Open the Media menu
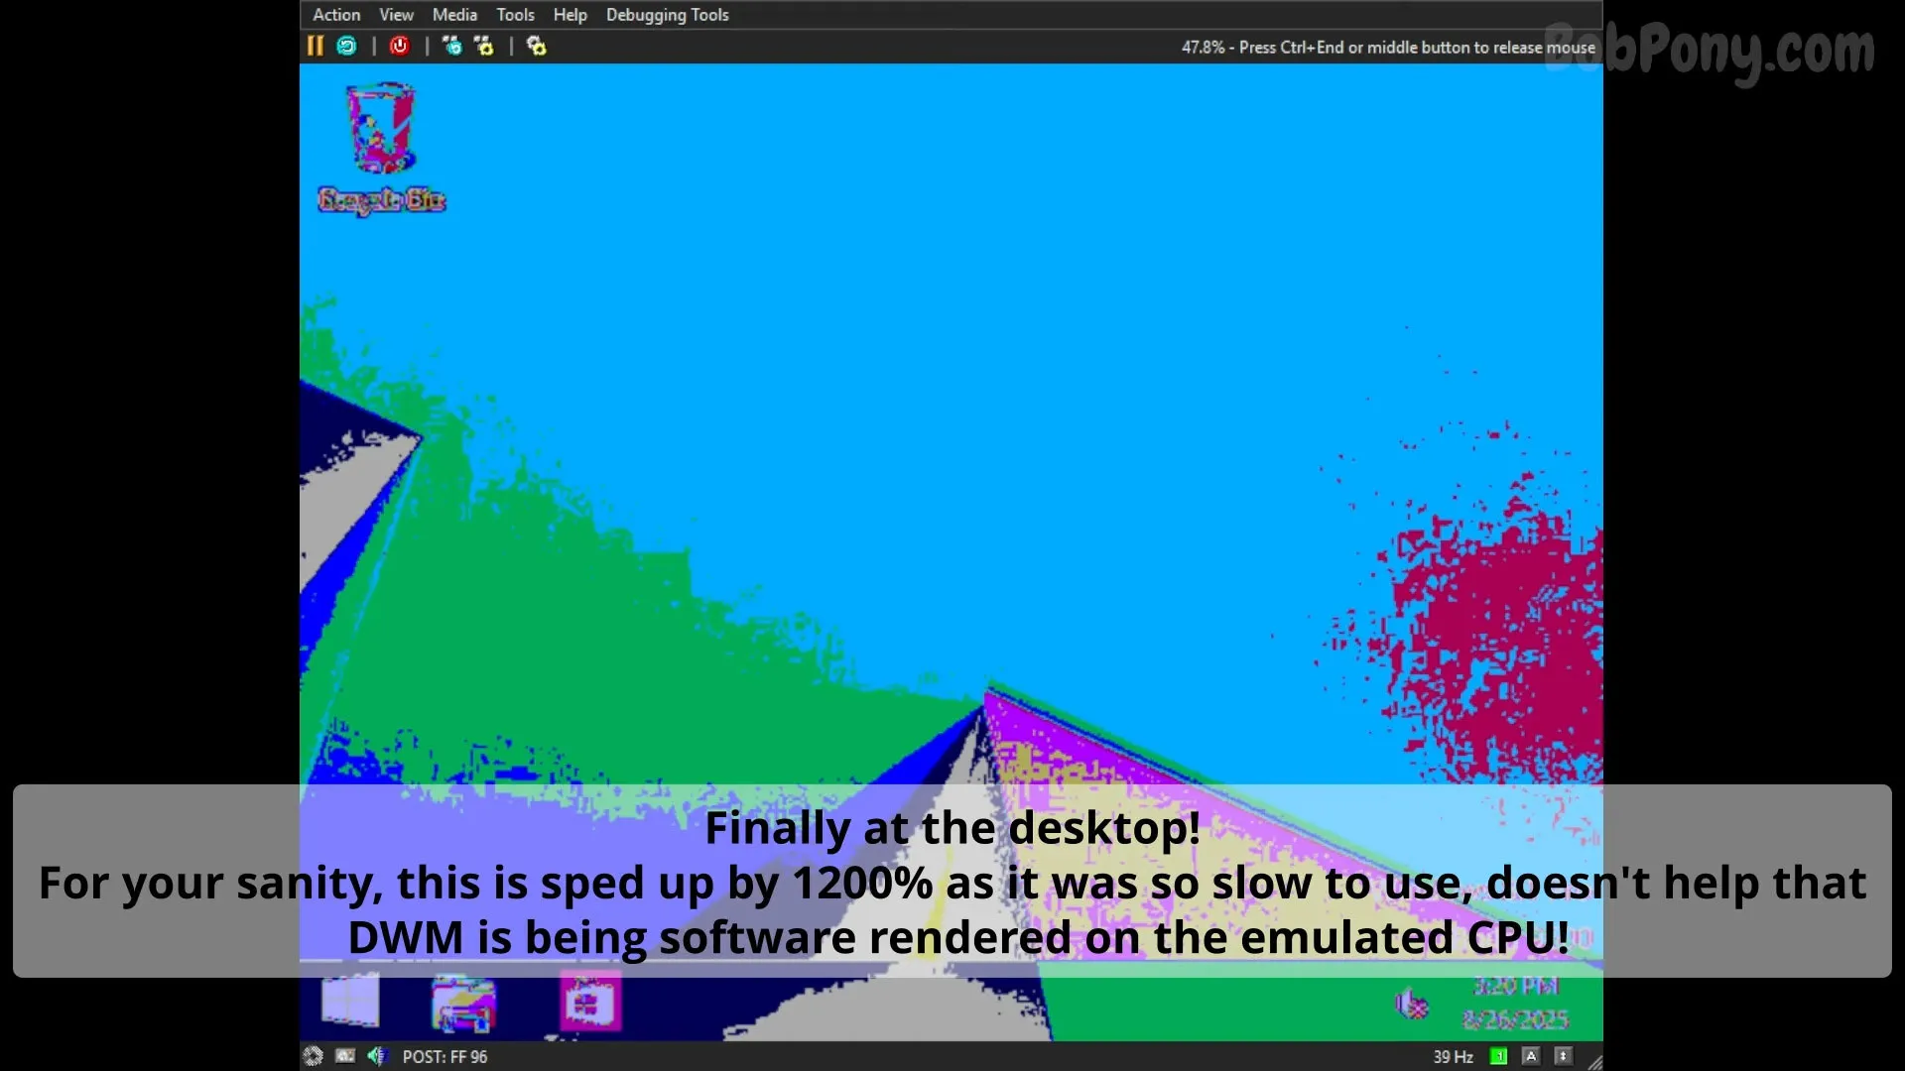 454,15
